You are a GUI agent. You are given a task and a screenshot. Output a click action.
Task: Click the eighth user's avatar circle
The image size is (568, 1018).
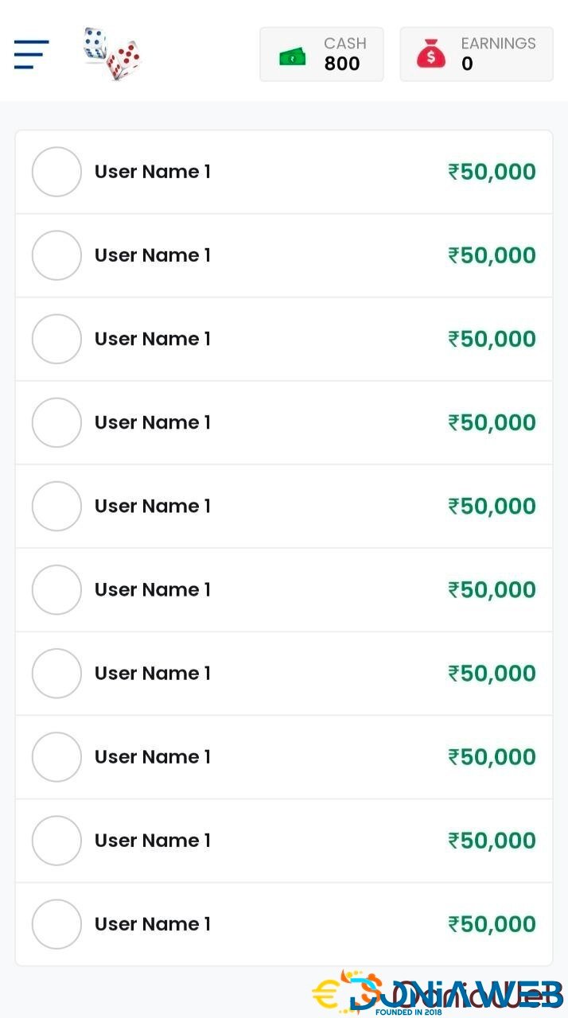56,757
